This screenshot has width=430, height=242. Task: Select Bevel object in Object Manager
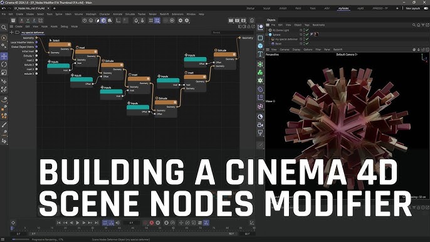click(278, 43)
